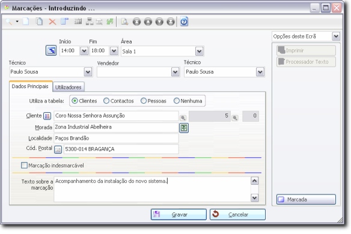Click the blue form layout icon
The width and height of the screenshot is (351, 234).
pos(64,22)
